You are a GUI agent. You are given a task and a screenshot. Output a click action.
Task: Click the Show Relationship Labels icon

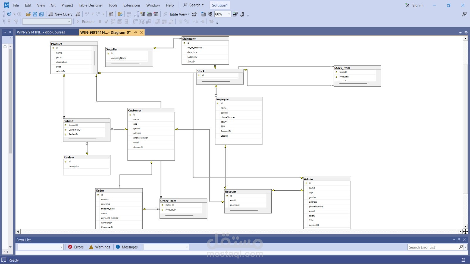pyautogui.click(x=194, y=14)
